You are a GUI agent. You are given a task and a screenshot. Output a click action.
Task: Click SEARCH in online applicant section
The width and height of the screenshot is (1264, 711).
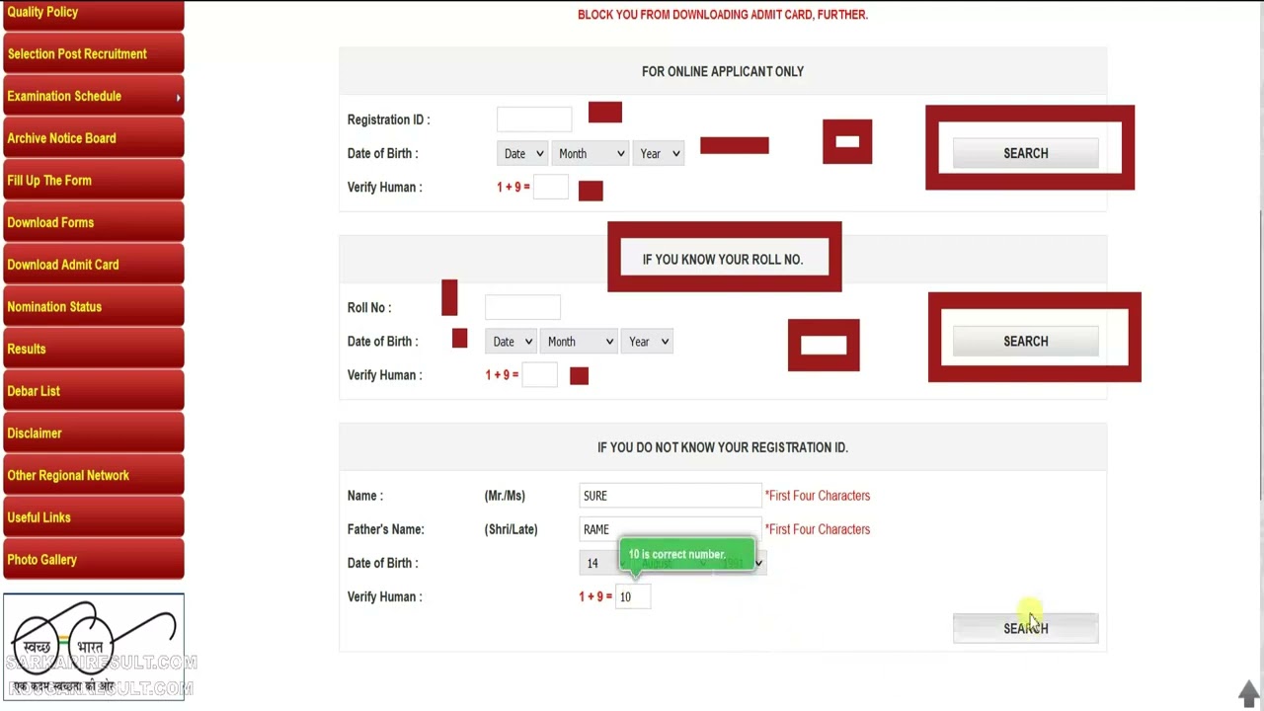[x=1025, y=153]
